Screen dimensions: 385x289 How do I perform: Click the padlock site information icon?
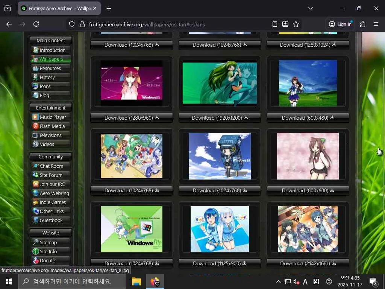[x=82, y=24]
